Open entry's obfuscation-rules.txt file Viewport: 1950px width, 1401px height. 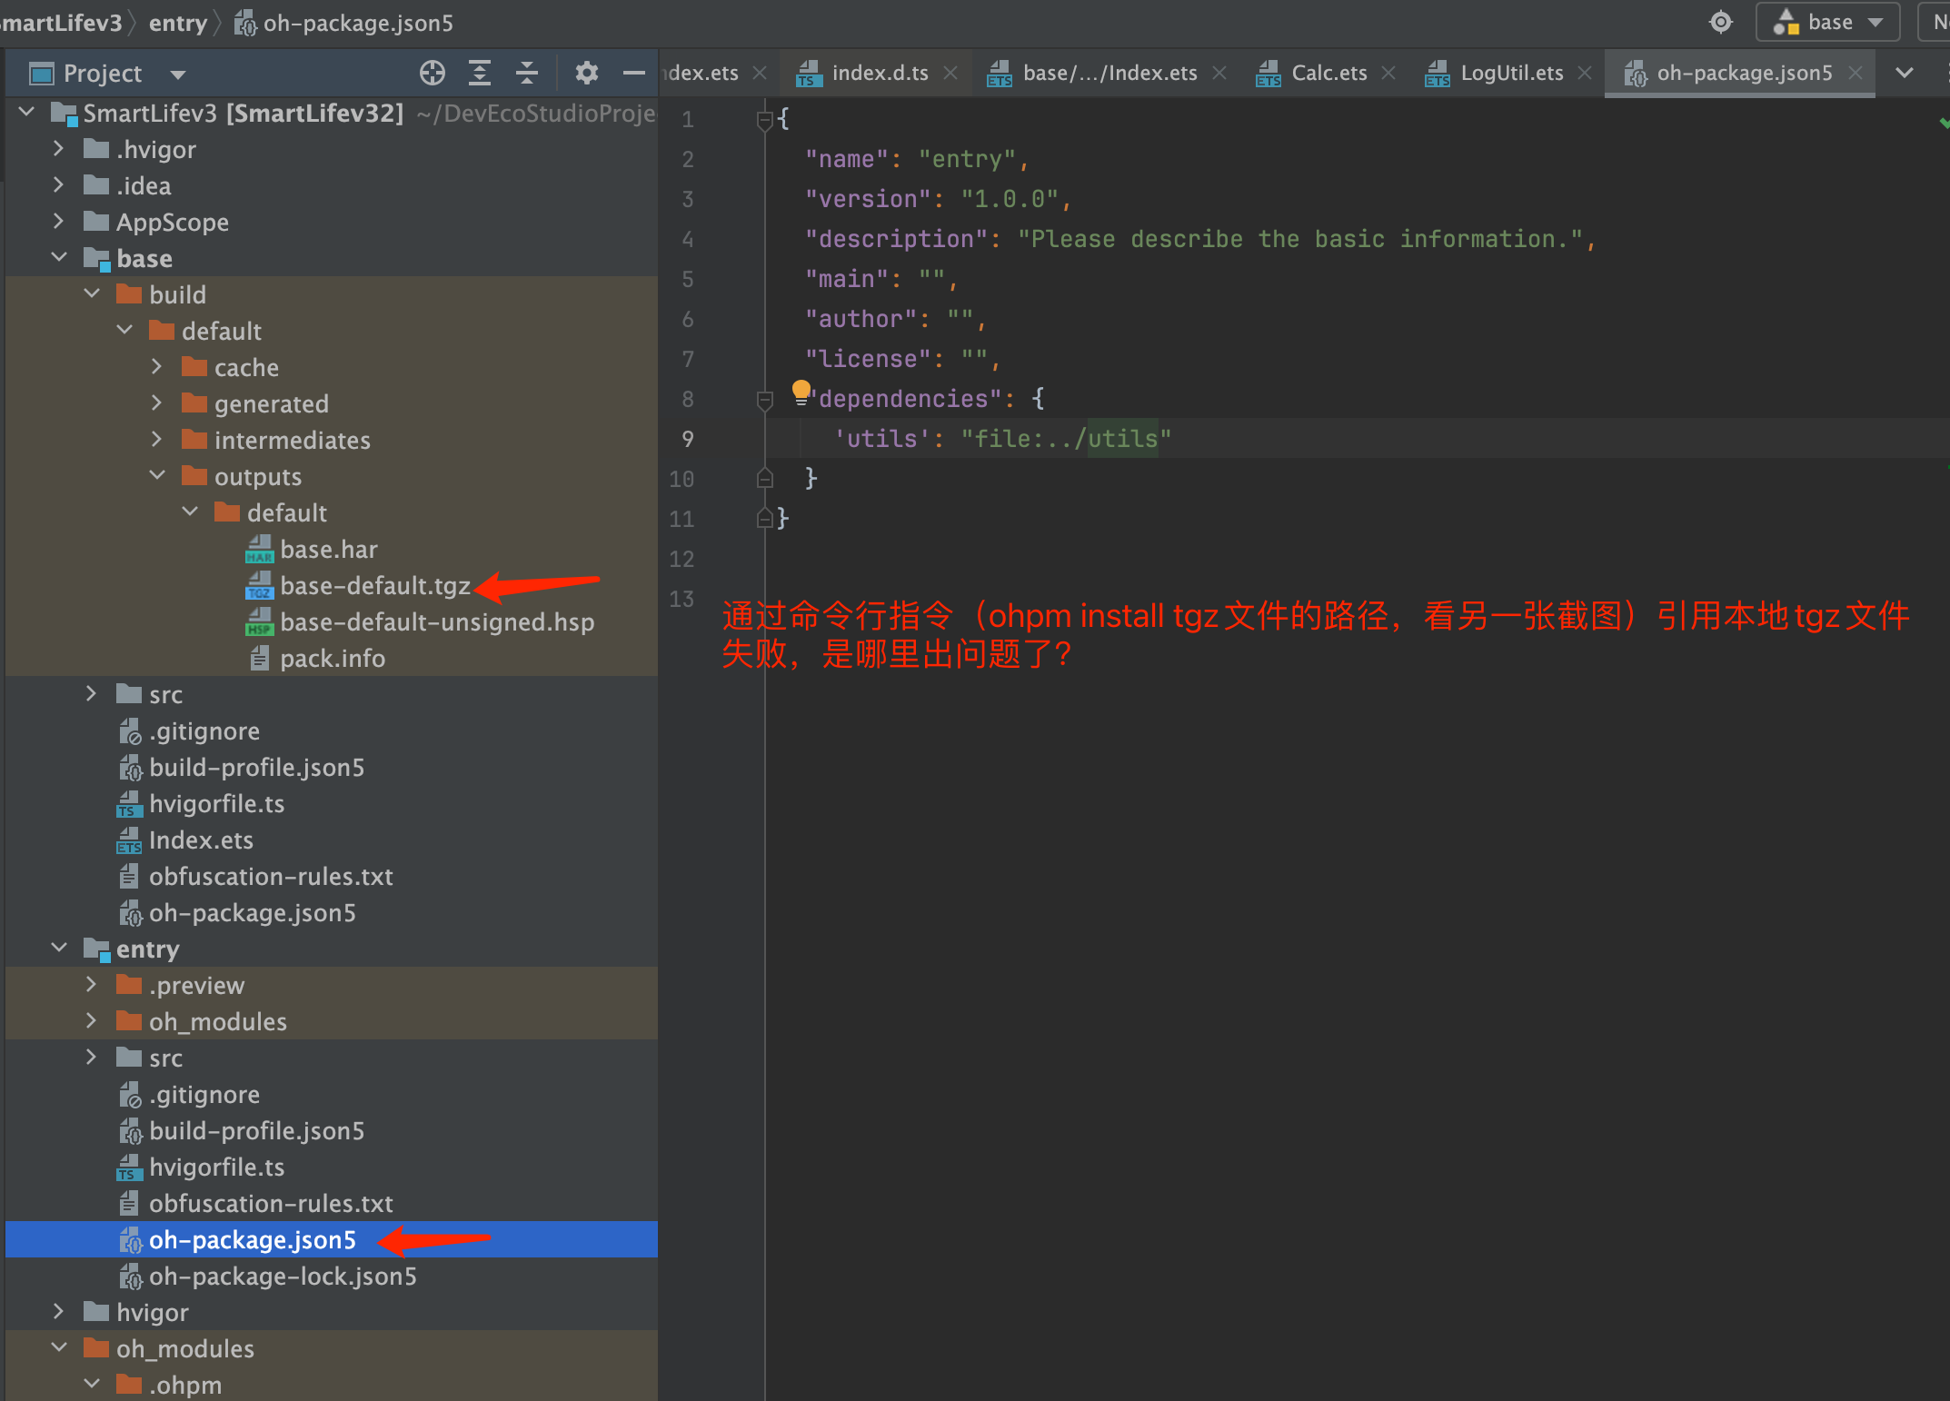(256, 1203)
